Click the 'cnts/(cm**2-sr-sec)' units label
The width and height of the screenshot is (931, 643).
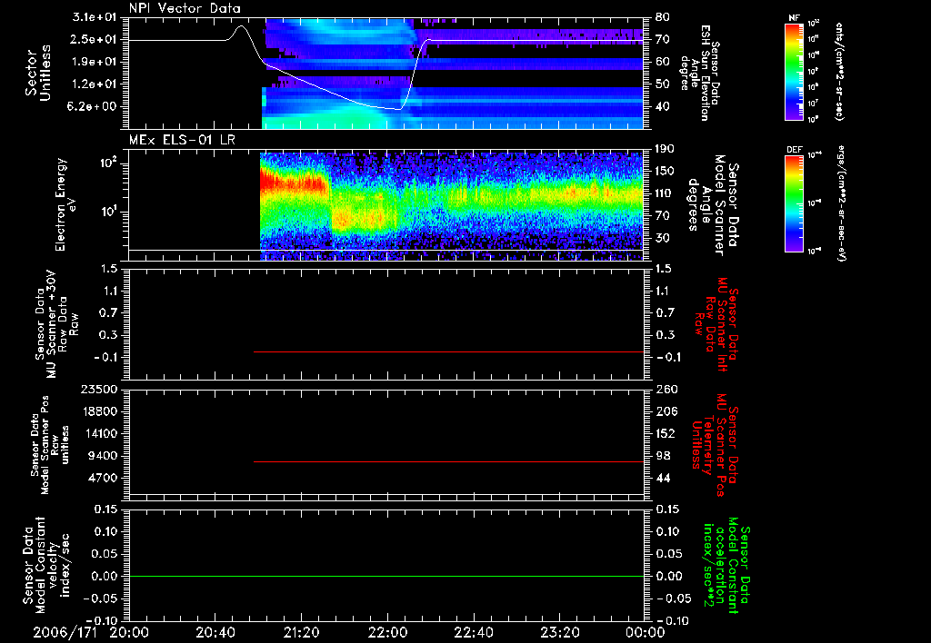click(x=839, y=71)
